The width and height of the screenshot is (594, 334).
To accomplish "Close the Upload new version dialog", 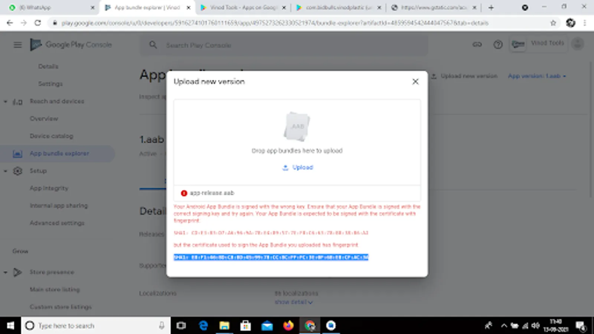I will (x=415, y=81).
